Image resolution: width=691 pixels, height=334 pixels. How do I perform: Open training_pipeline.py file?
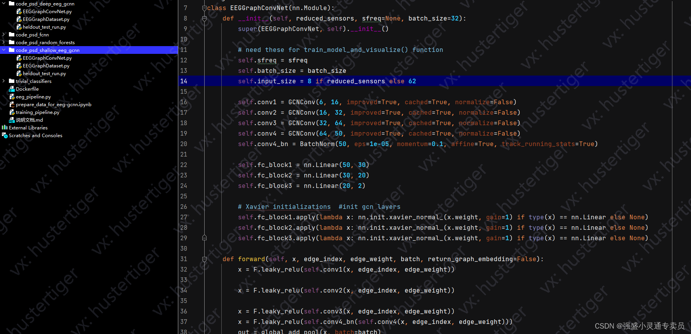[38, 112]
